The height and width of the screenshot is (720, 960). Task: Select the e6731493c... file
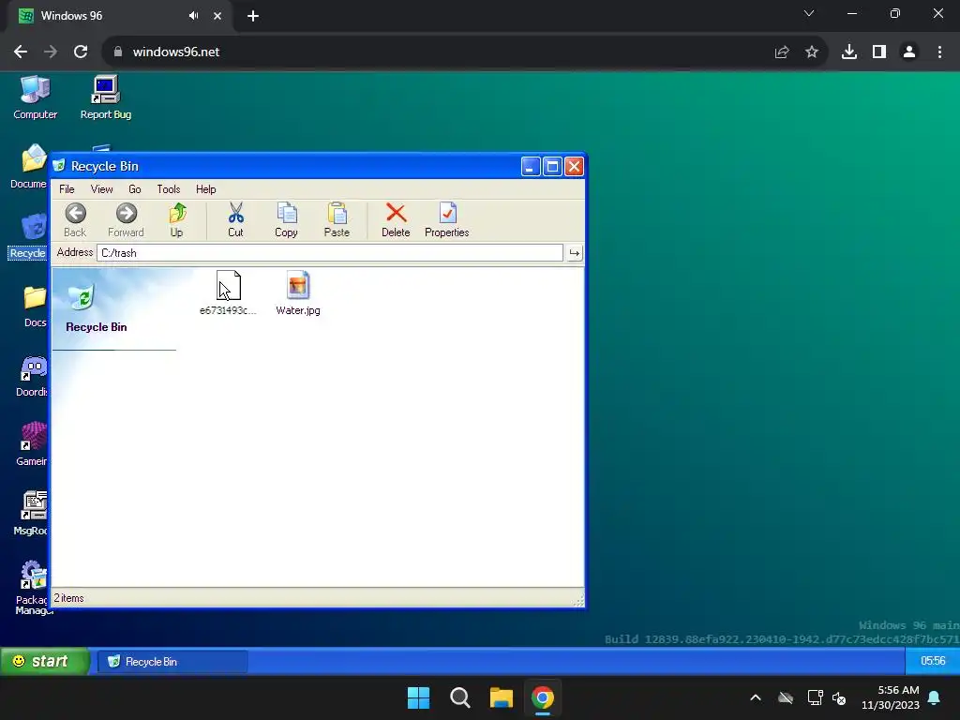[x=229, y=293]
